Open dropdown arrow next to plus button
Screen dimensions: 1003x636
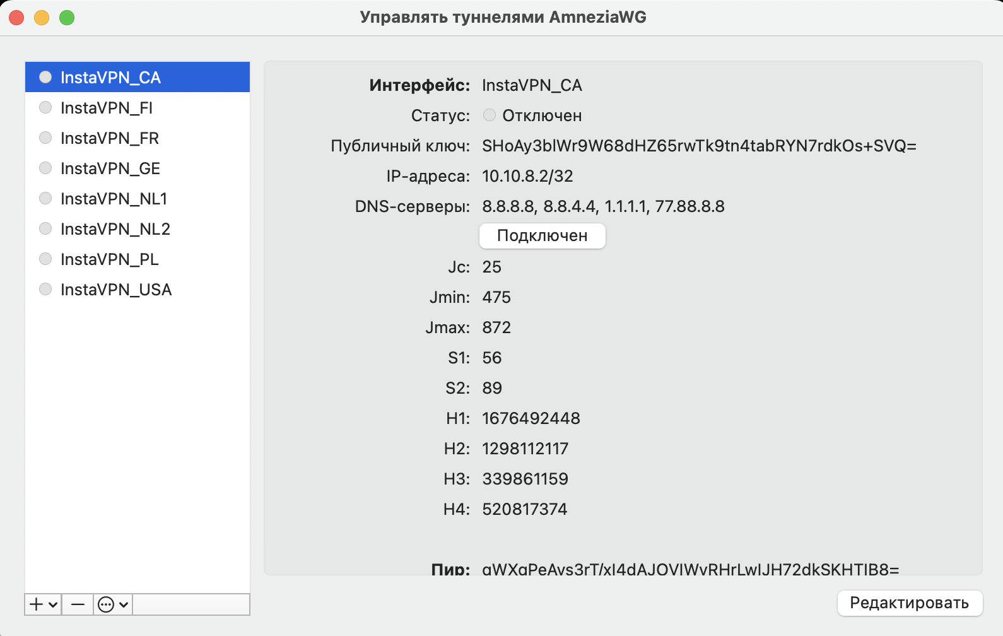(x=53, y=604)
